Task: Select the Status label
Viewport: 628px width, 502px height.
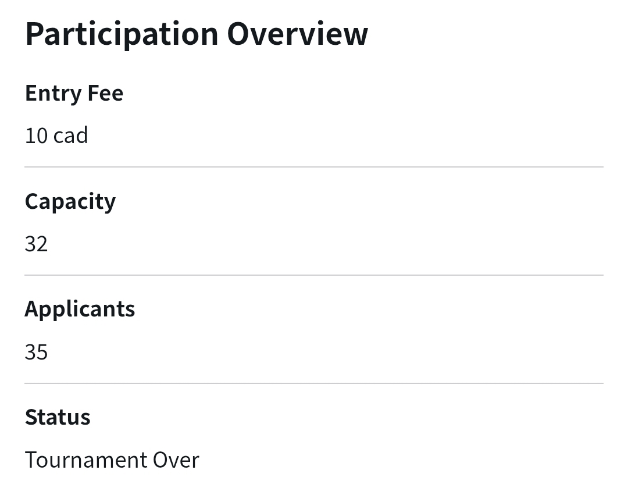Action: tap(58, 417)
